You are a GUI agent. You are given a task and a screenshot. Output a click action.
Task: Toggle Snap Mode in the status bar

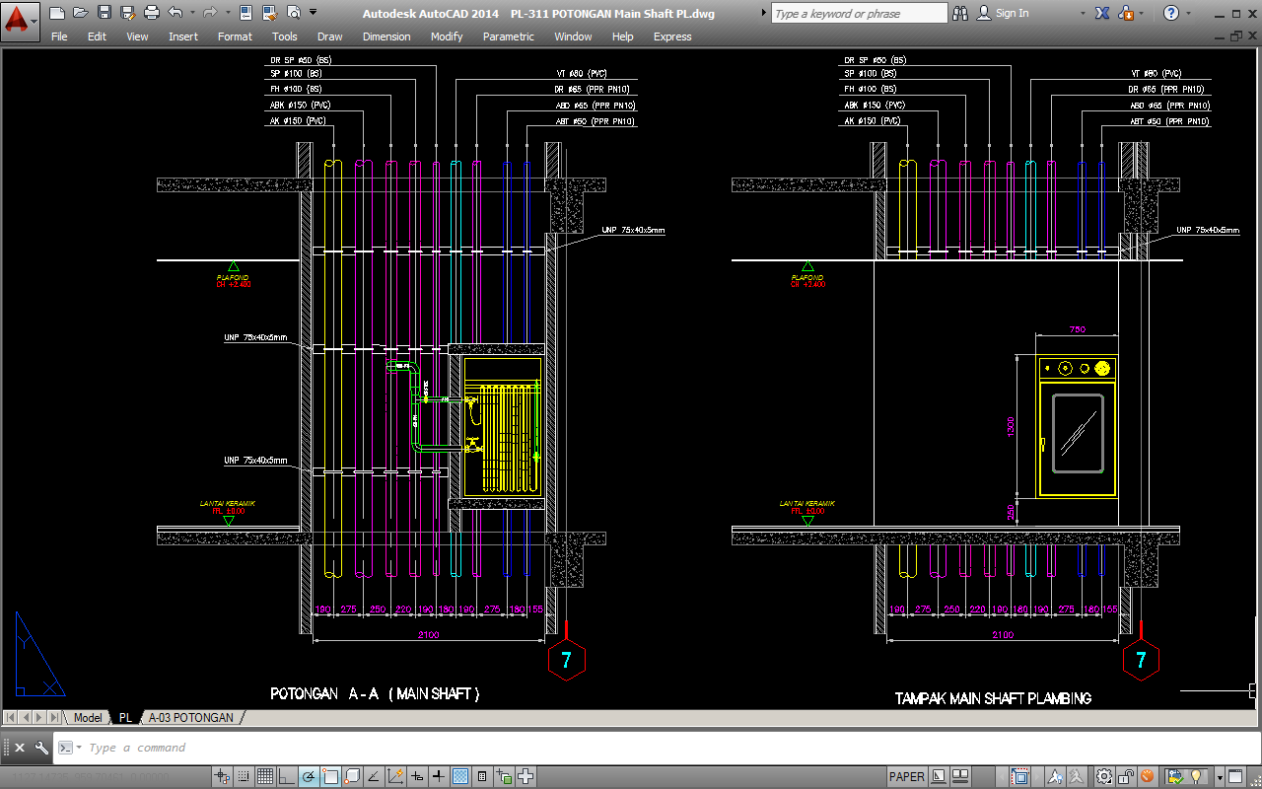tap(244, 777)
